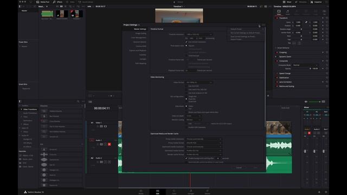The height and width of the screenshot is (195, 347).
Task: Toggle the Effects panel button
Action: point(57,2)
